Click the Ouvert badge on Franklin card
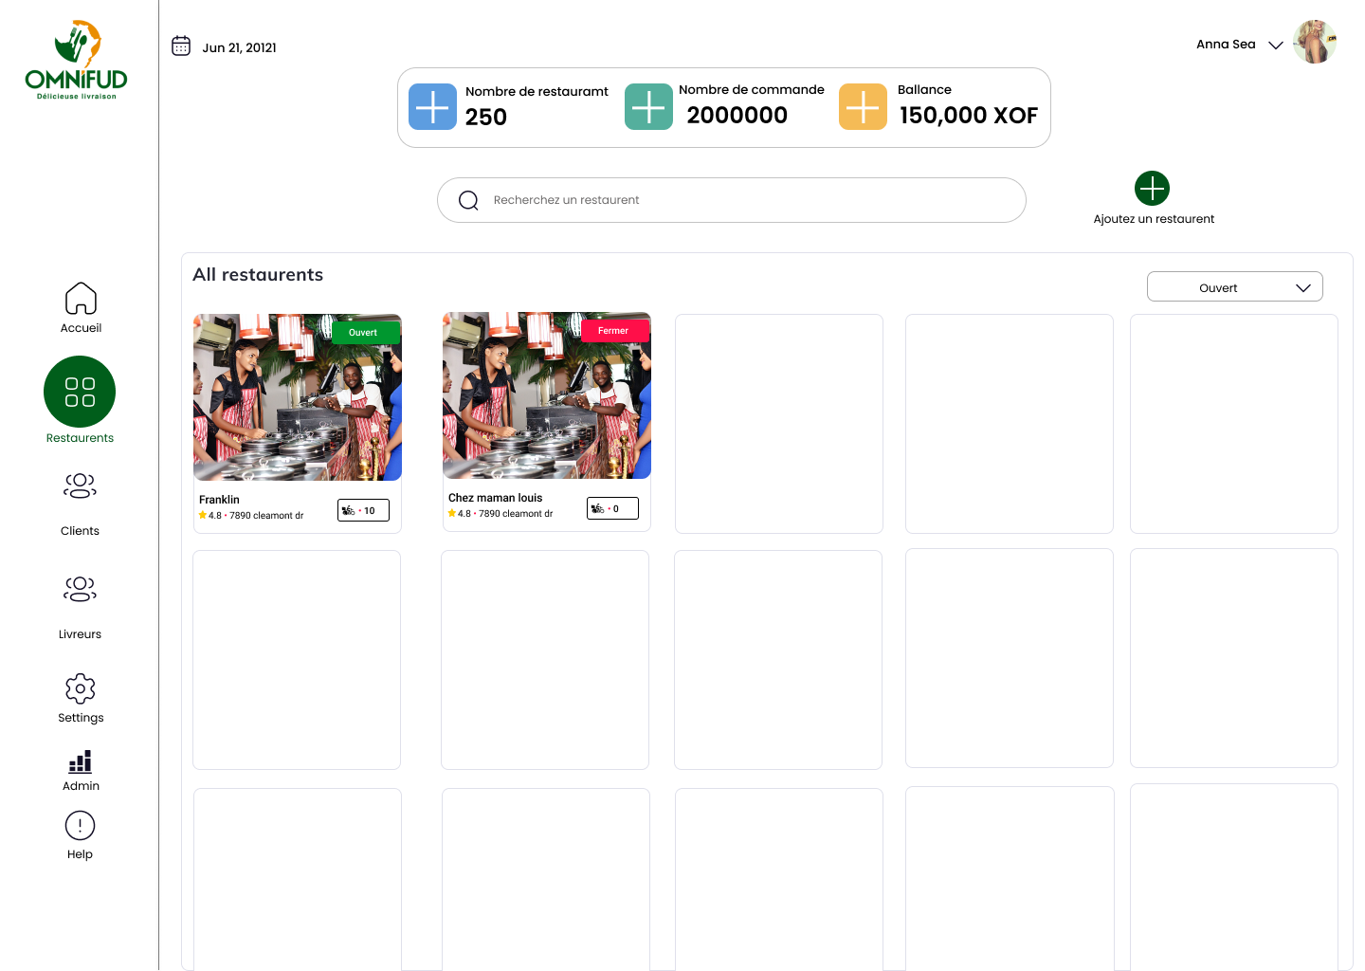This screenshot has width=1365, height=971. pos(365,333)
